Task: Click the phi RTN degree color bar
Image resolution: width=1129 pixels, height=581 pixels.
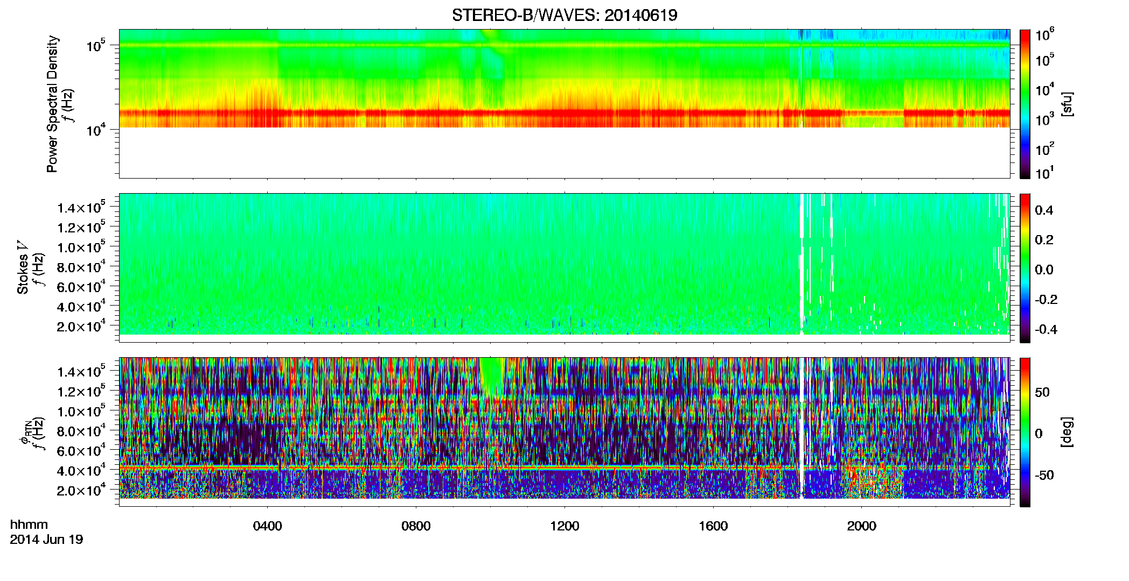Action: click(1025, 432)
